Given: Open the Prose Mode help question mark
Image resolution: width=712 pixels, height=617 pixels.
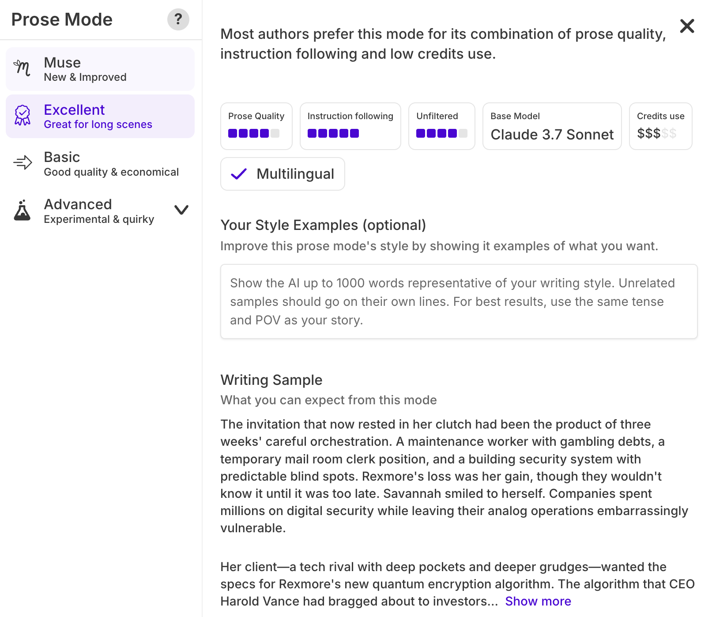Looking at the screenshot, I should (x=178, y=19).
